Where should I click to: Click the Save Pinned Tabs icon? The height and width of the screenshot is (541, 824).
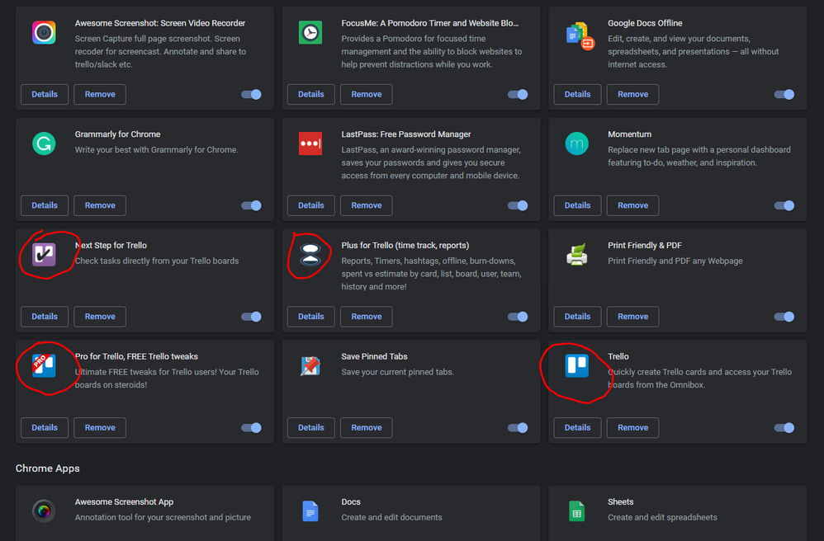(x=310, y=365)
